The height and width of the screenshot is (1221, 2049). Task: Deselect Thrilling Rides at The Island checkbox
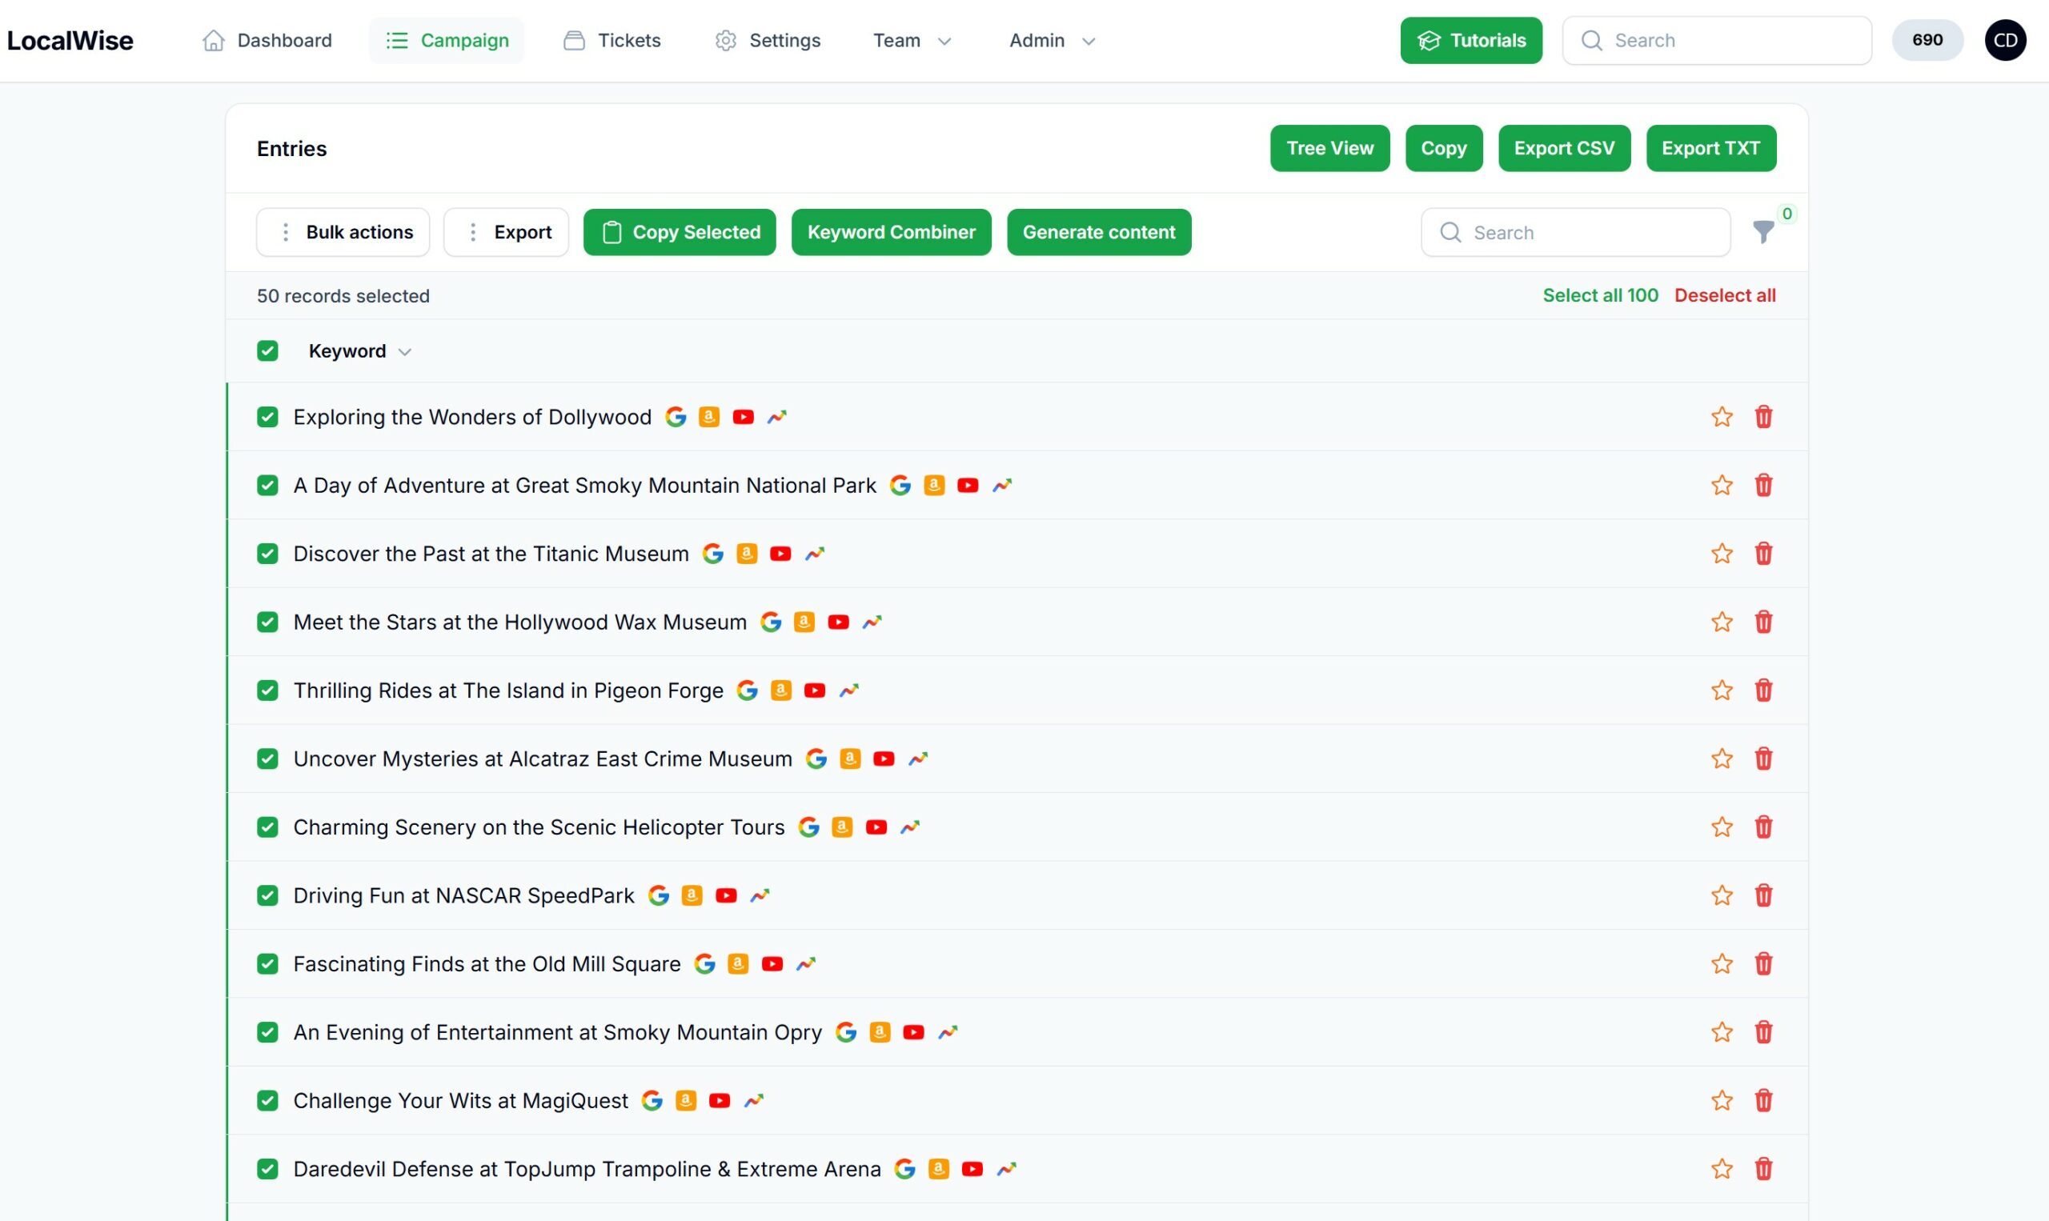pos(267,691)
